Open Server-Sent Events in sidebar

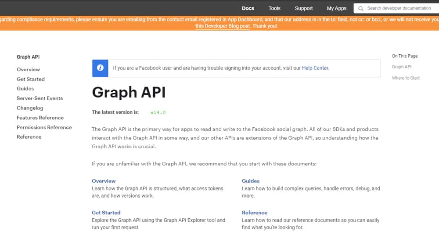tap(40, 98)
